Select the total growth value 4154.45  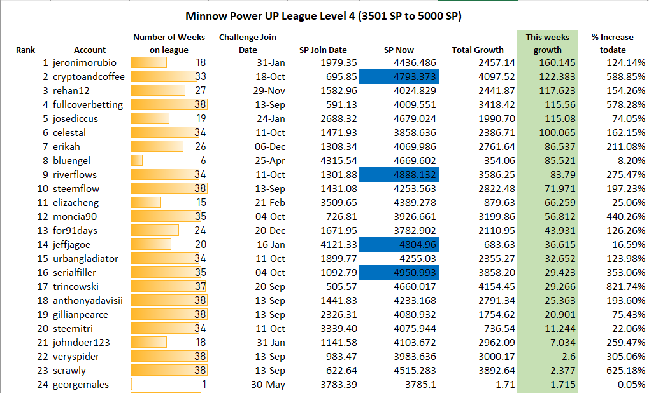(x=497, y=287)
